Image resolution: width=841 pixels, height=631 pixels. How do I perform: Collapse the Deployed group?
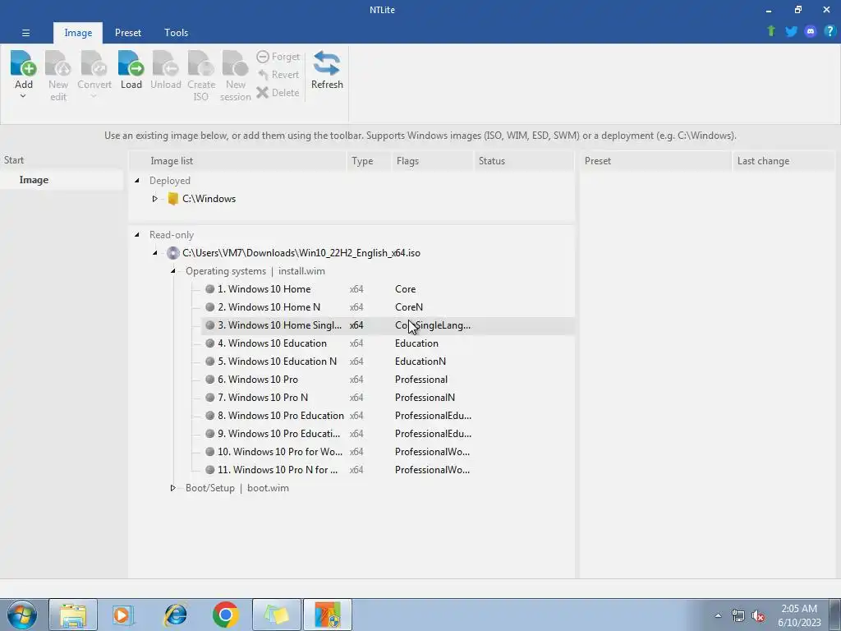click(x=137, y=180)
